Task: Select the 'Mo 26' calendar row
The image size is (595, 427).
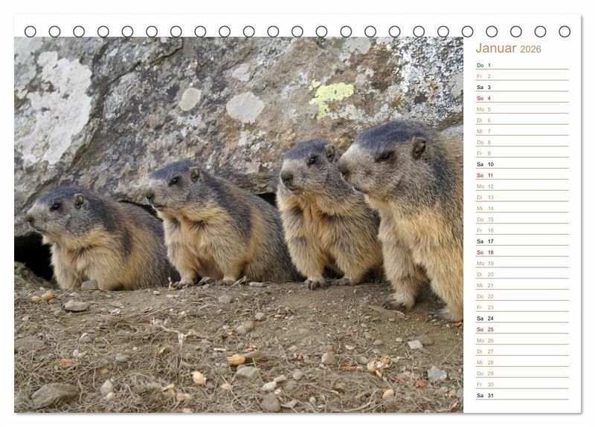Action: click(522, 340)
